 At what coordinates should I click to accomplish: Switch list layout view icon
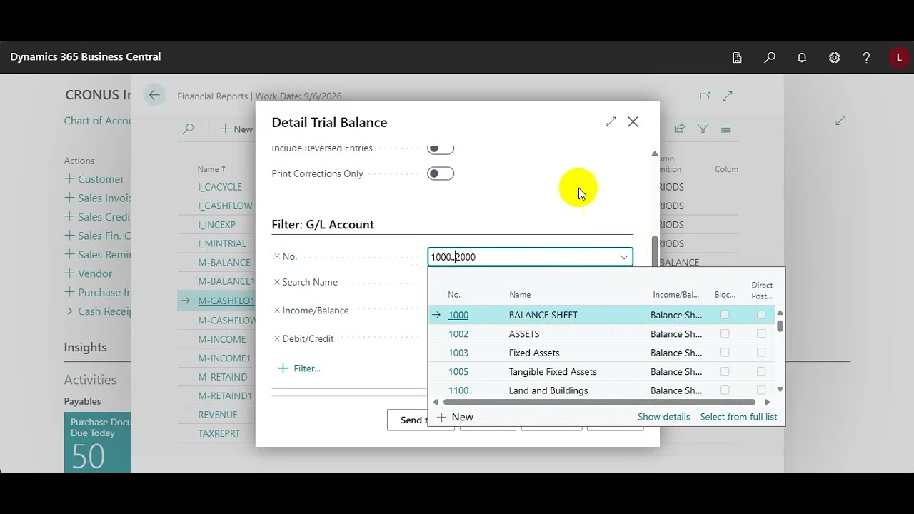click(x=726, y=128)
